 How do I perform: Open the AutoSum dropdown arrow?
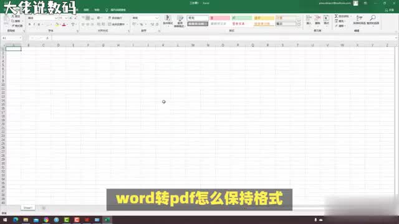(351, 16)
